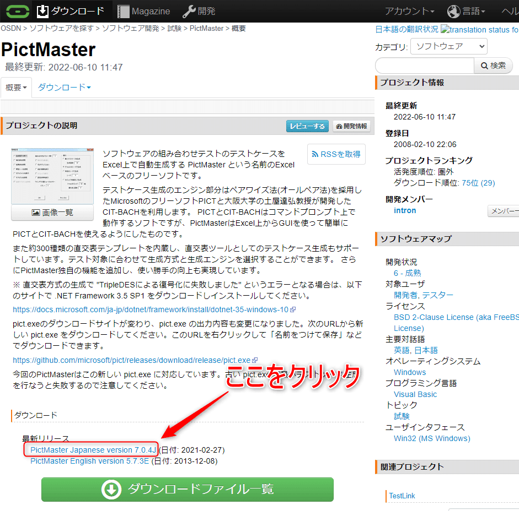Click external link icon after pict.exe URL
Viewport: 519px width, 511px height.
tap(254, 360)
